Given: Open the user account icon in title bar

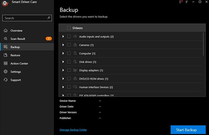Looking at the screenshot, I should [x=180, y=2].
